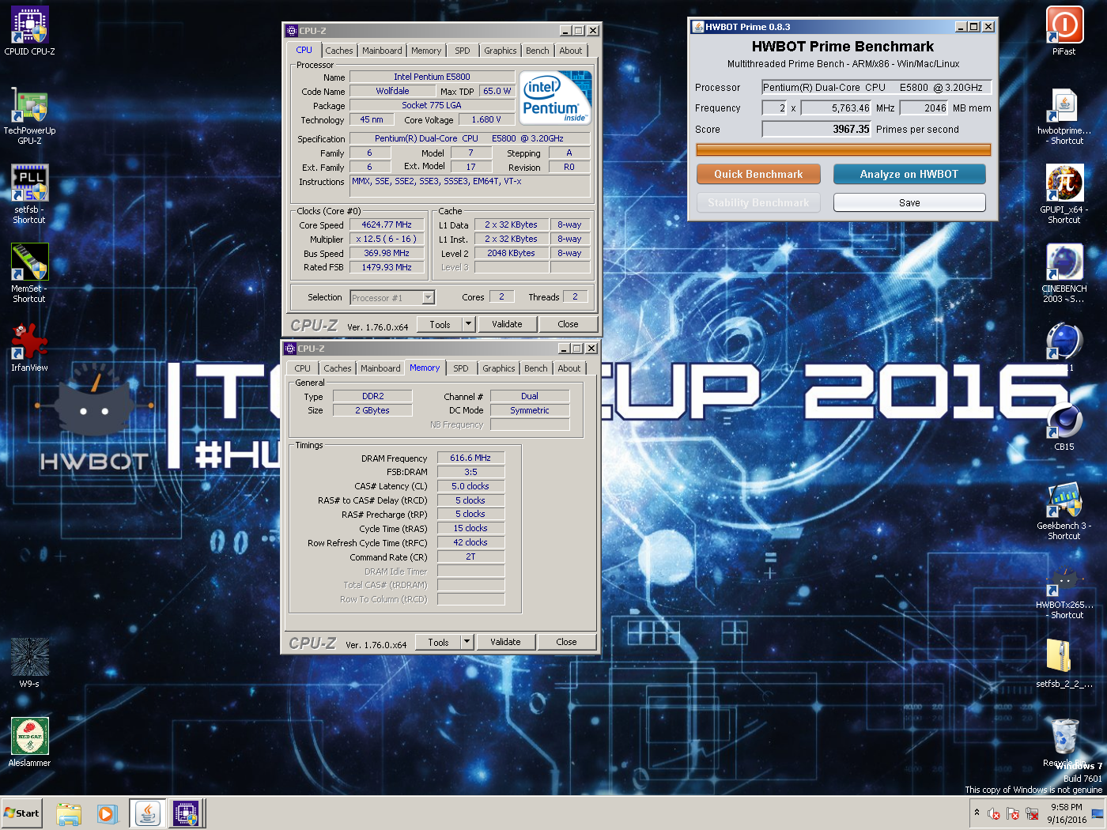Start Quick Benchmark in HWBOT Prime

(x=758, y=174)
